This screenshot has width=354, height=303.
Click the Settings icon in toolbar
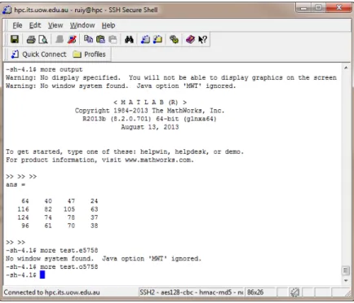point(174,40)
